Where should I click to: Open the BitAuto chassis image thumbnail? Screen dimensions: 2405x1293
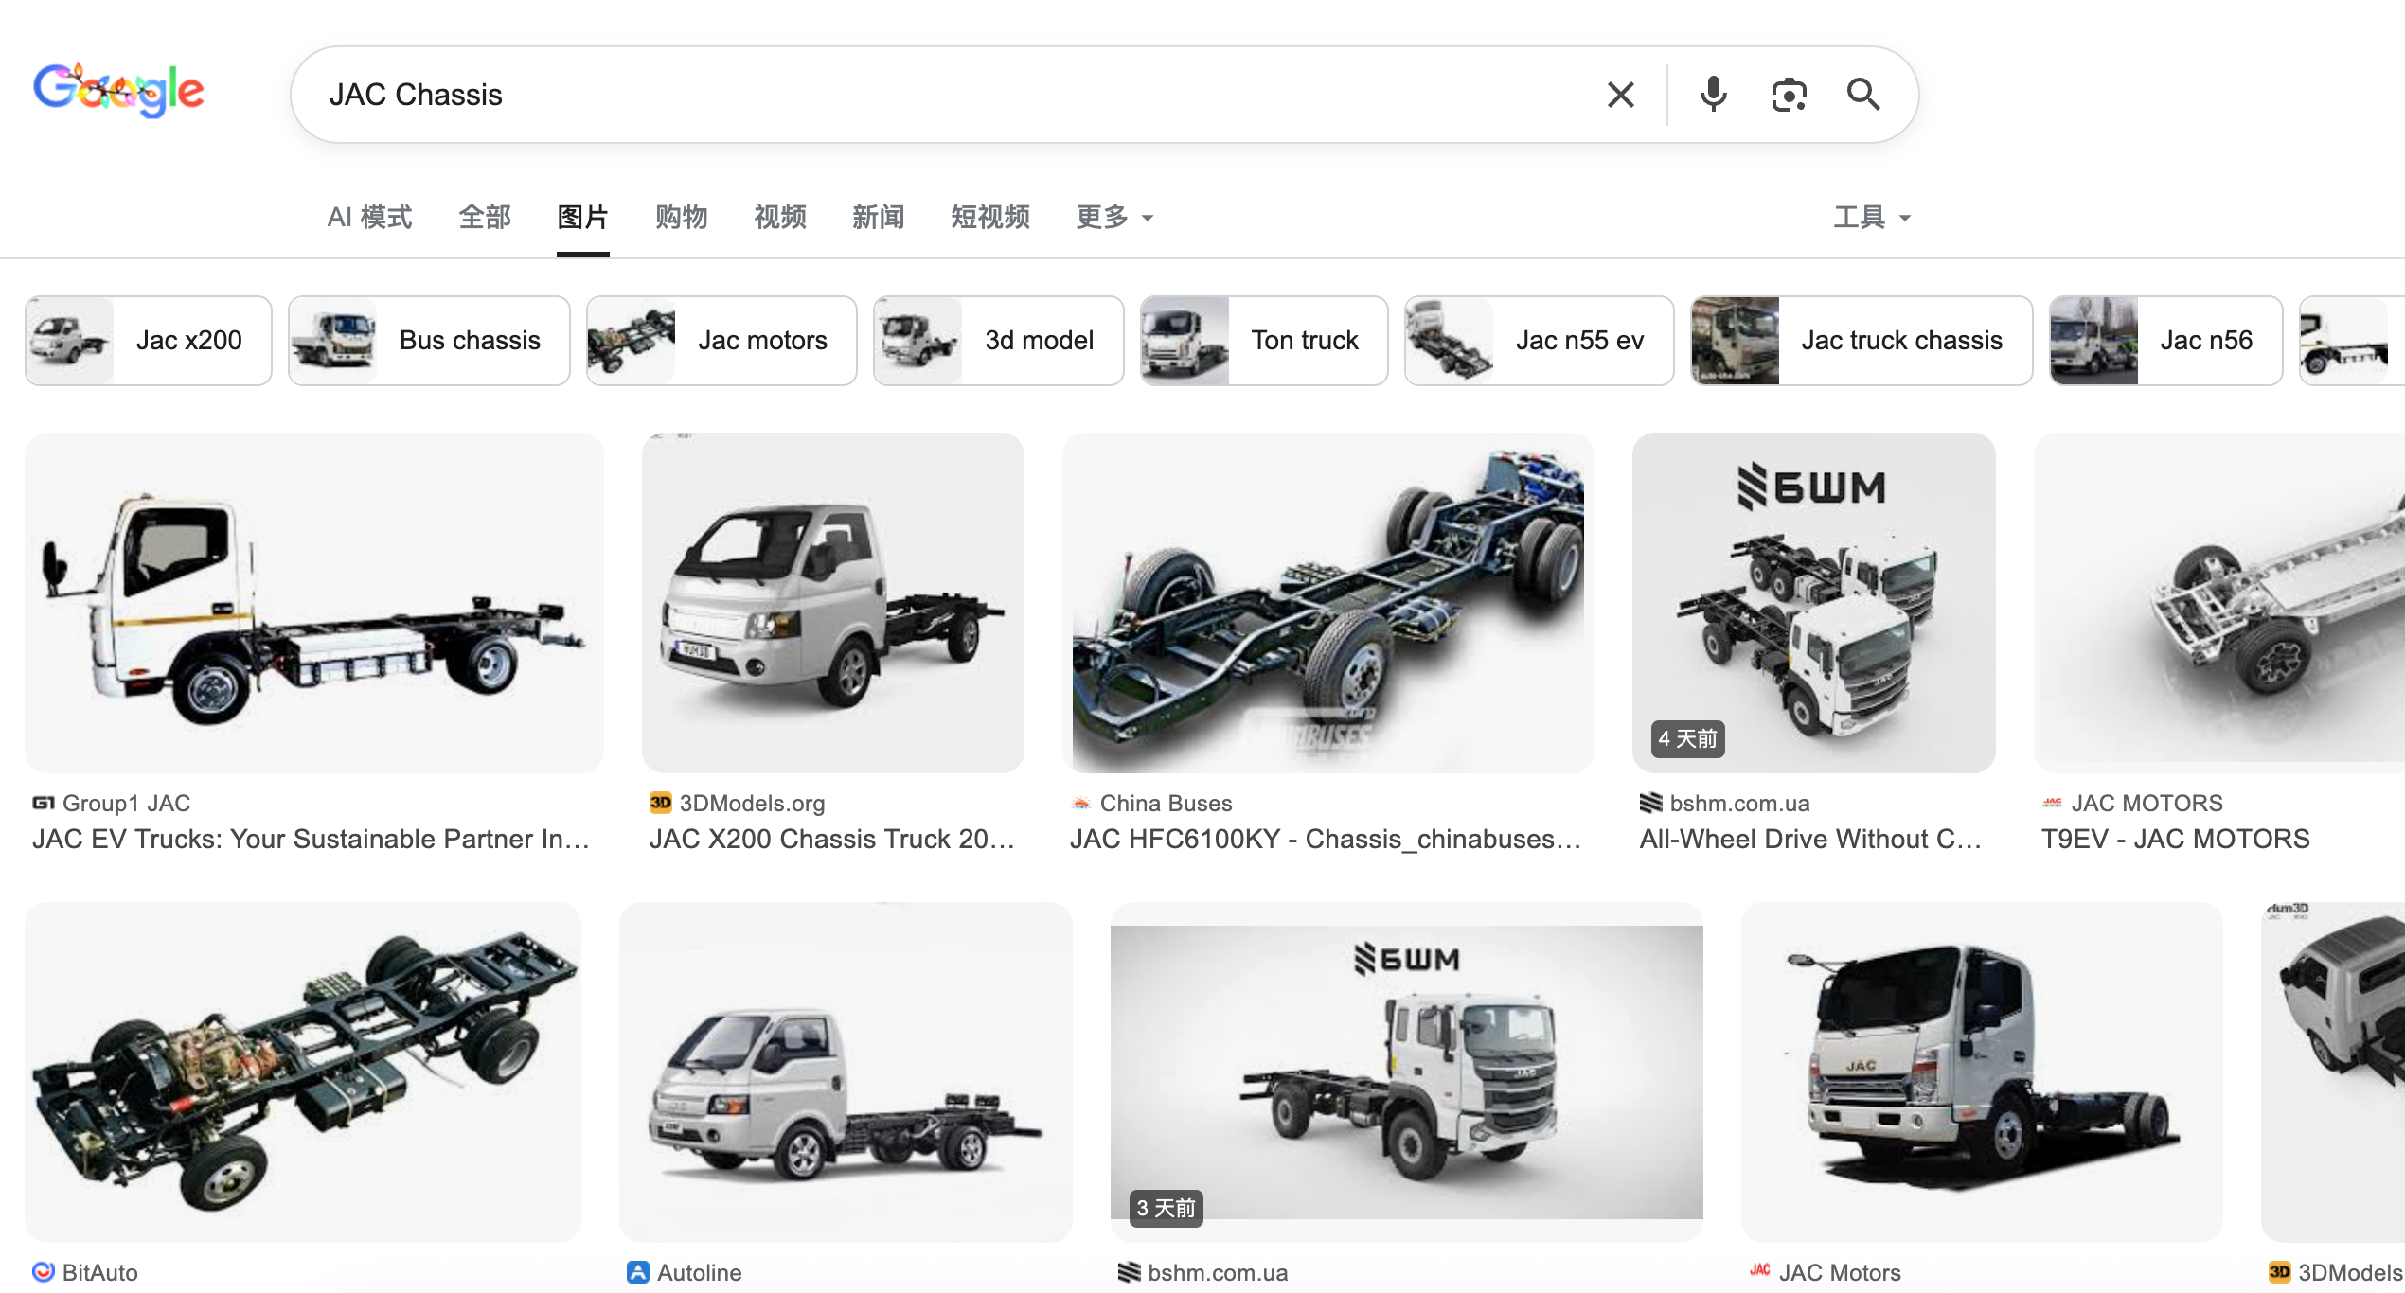click(303, 1072)
